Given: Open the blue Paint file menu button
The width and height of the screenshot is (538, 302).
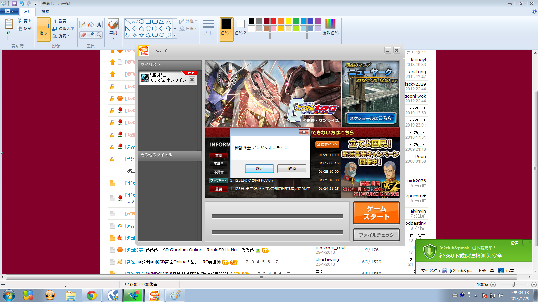Looking at the screenshot, I should 9,11.
